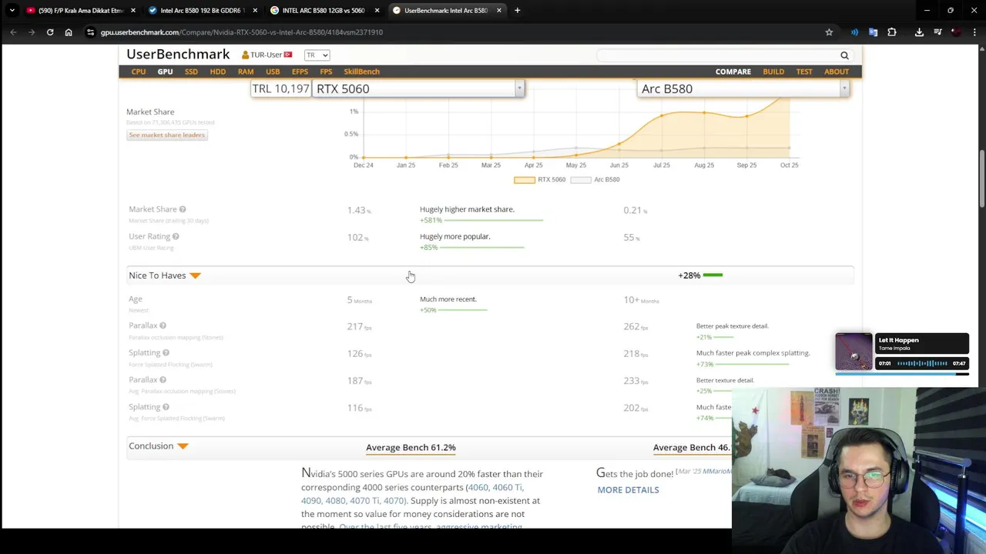
Task: Close the INTEL ARC B580 12GB Google tab
Action: 377,10
